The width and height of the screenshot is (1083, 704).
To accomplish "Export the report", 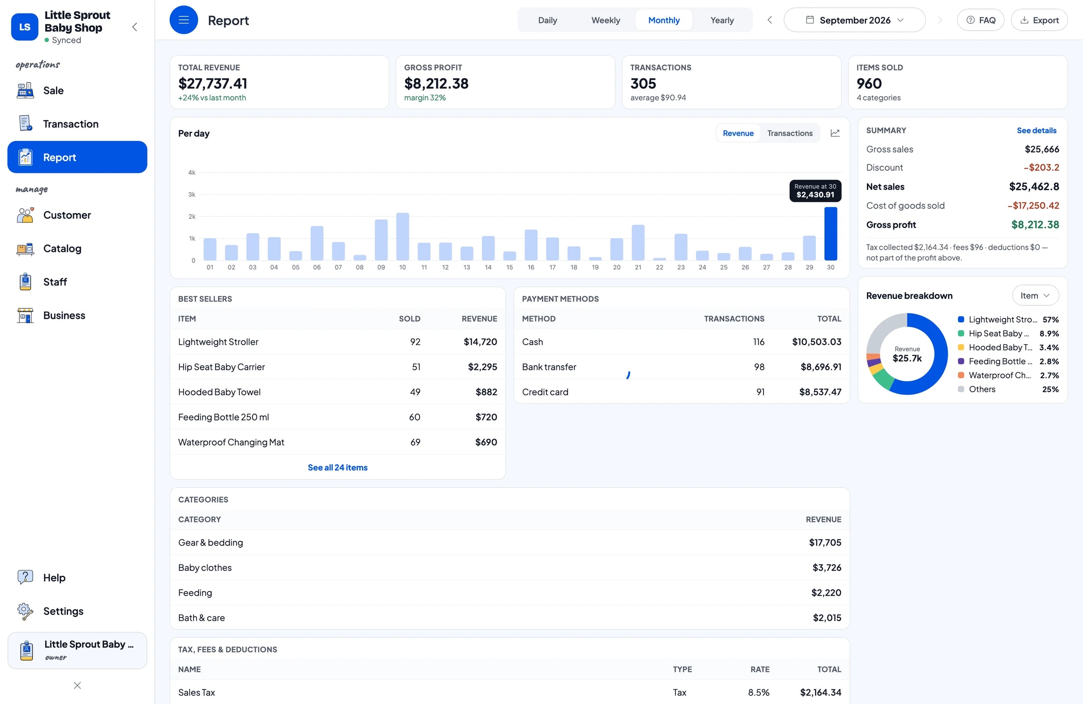I will (1039, 20).
